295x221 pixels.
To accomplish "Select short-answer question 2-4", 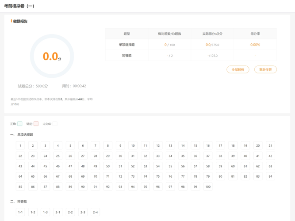I will (95, 212).
